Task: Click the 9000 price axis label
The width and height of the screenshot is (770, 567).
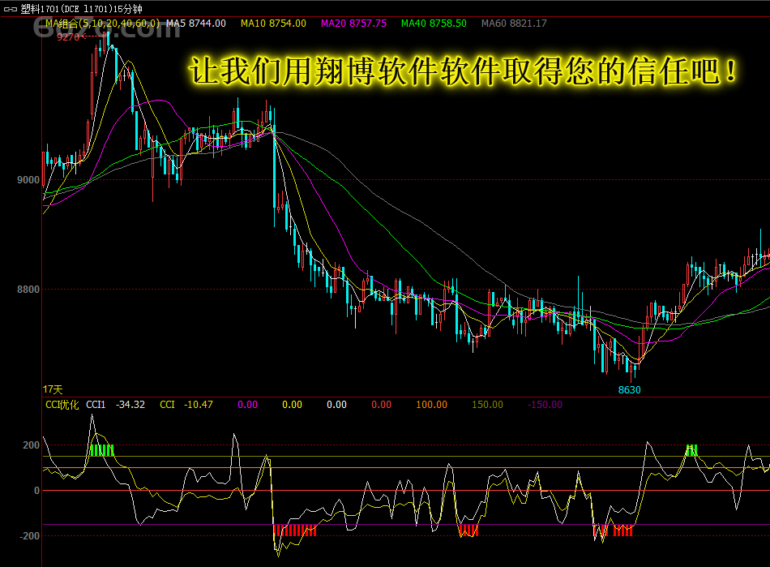Action: 28,180
